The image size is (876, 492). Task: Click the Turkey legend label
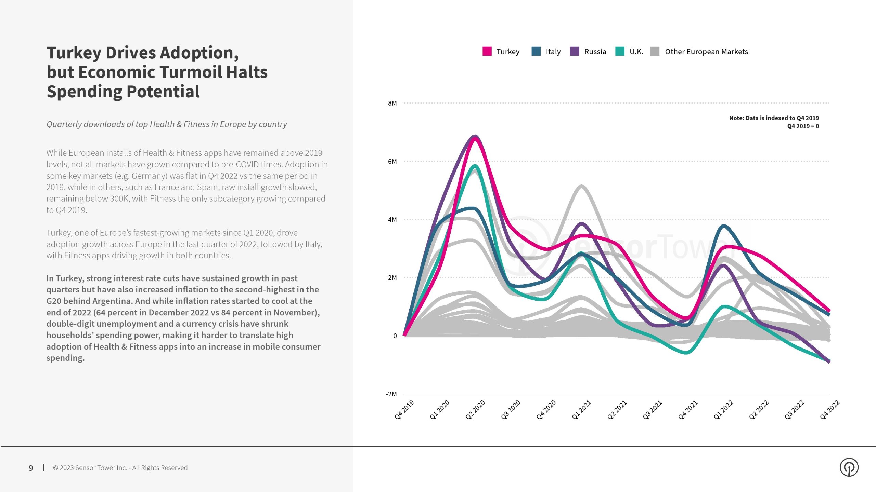508,52
